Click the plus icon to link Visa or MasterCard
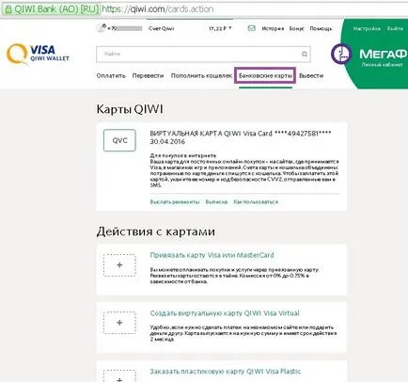Viewport: 408px width, 382px height. 119,265
